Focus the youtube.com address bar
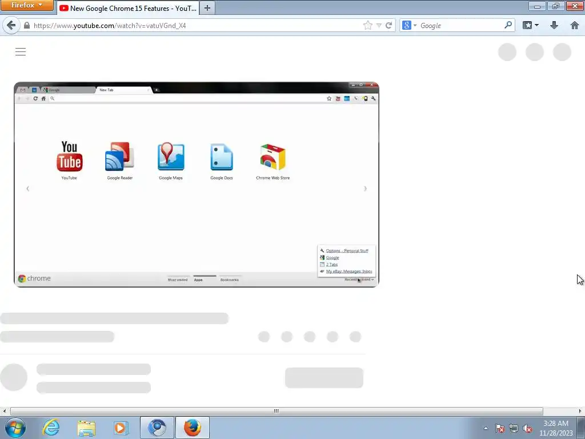Viewport: 585px width, 439px height. (x=194, y=25)
